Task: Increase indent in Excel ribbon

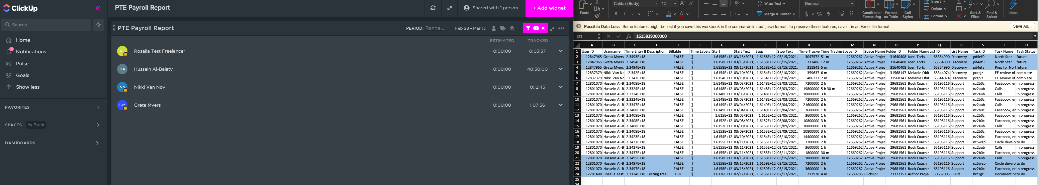Action: (x=746, y=14)
